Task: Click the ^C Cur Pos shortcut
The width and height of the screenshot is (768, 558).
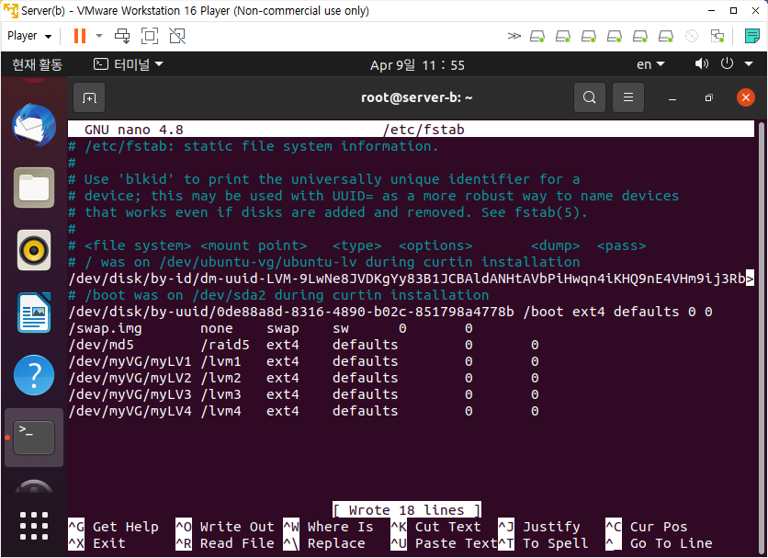Action: point(647,527)
